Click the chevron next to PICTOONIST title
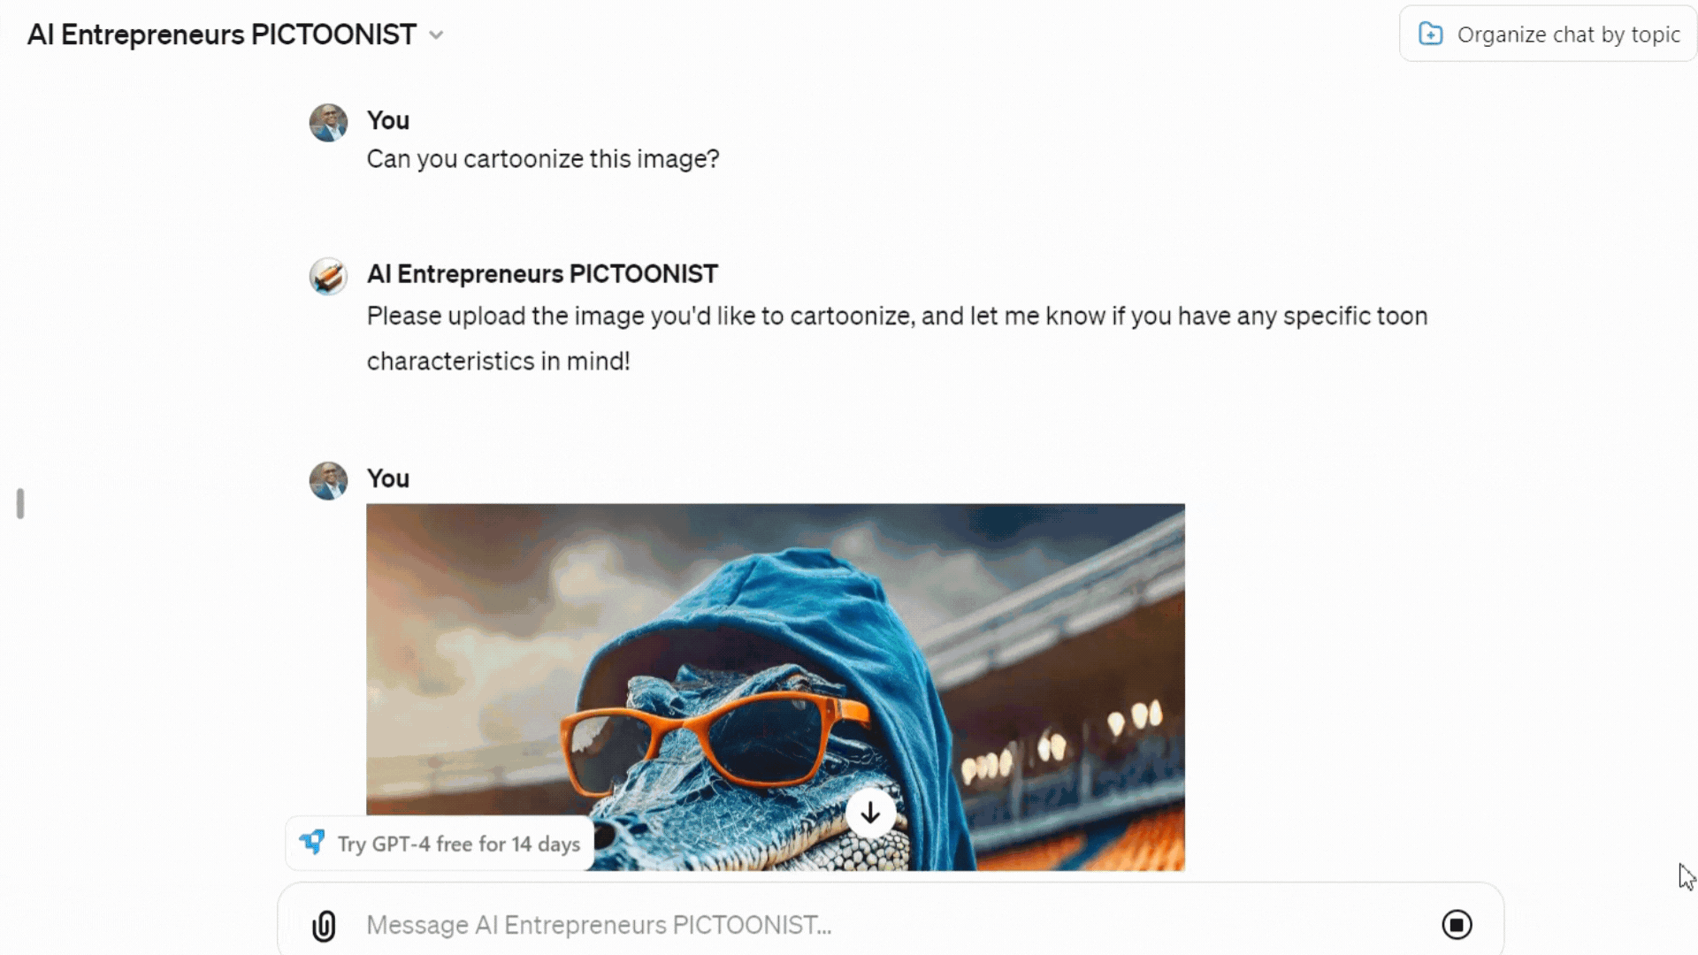 coord(436,35)
